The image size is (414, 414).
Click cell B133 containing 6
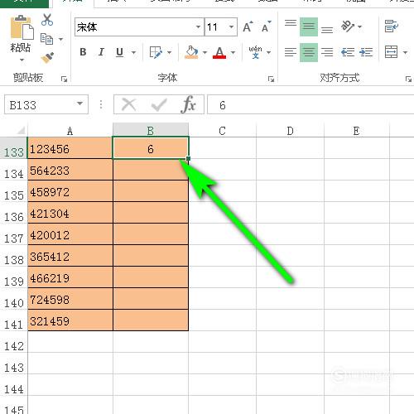pos(151,148)
